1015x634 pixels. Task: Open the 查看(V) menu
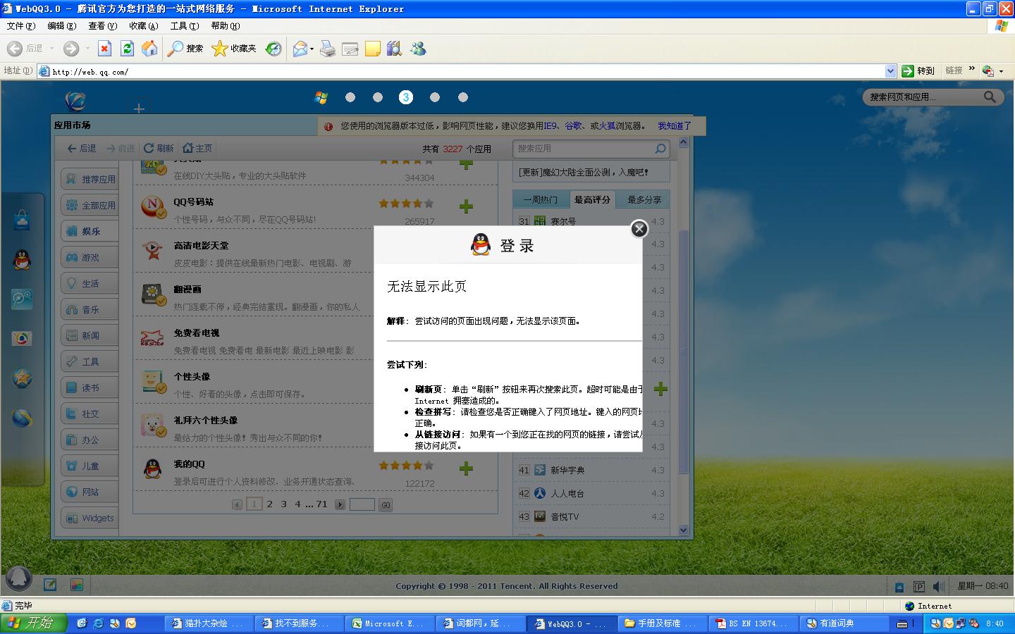tap(103, 26)
